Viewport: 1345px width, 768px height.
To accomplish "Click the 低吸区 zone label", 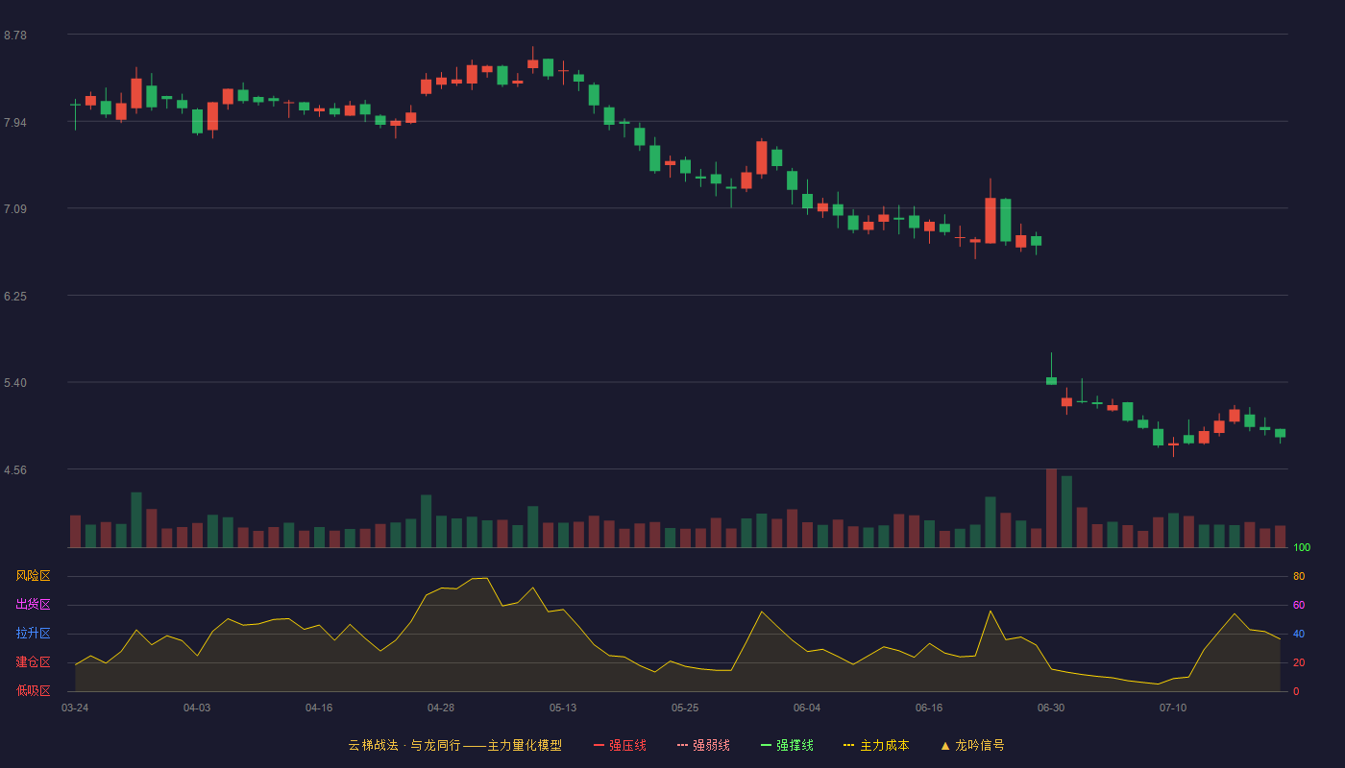I will [34, 690].
